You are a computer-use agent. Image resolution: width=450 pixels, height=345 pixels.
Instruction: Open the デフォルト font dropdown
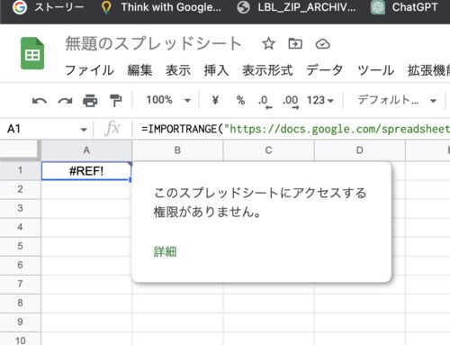[397, 100]
